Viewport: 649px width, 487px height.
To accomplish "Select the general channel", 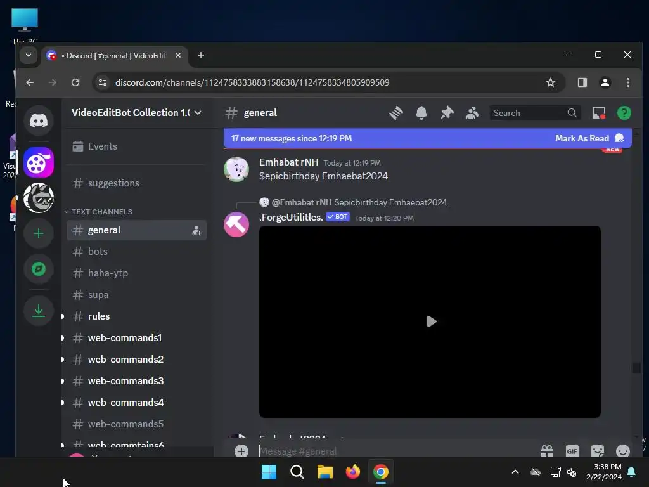I will [137, 230].
